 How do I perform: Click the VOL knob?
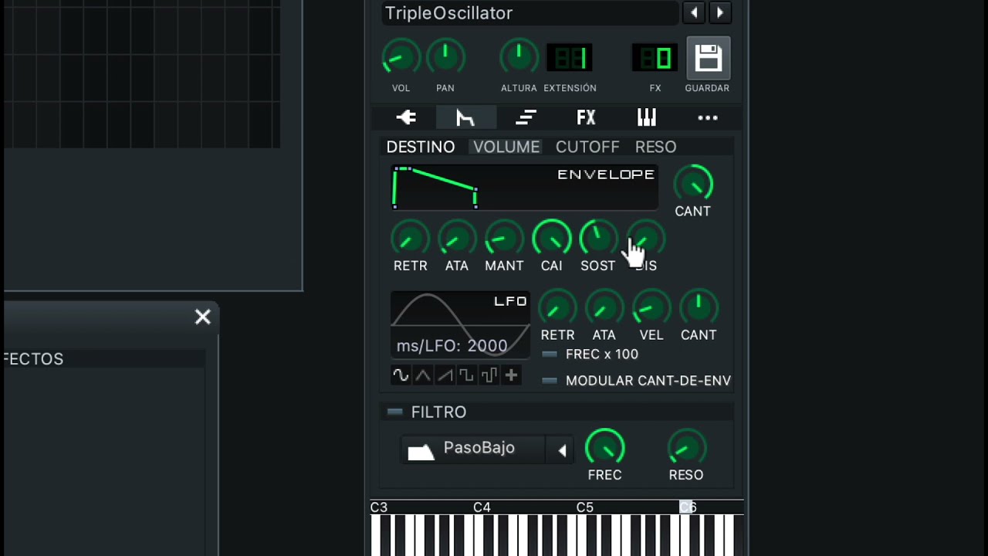point(401,58)
